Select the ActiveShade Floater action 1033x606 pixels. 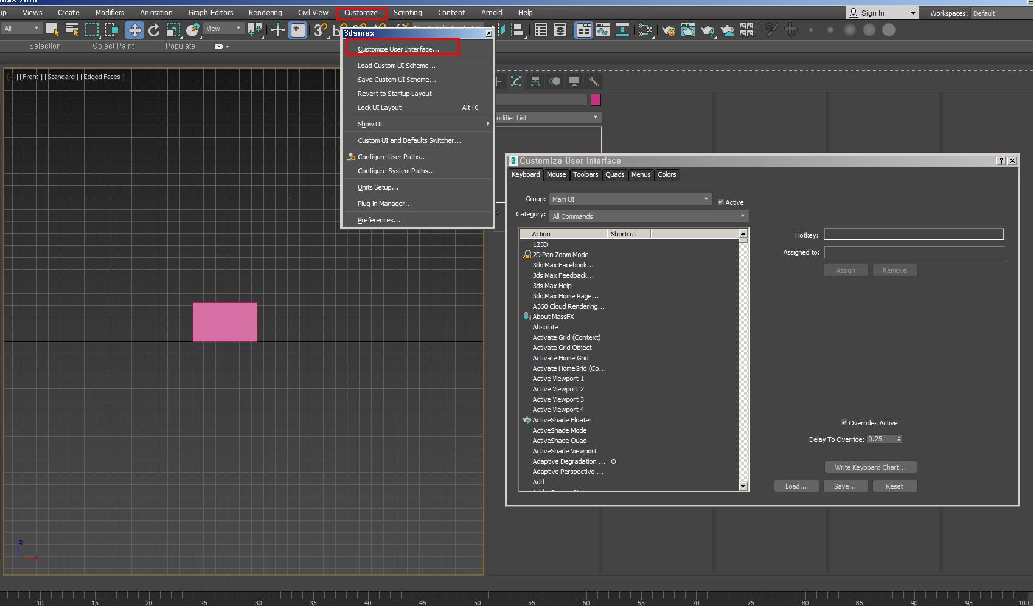[x=562, y=420]
